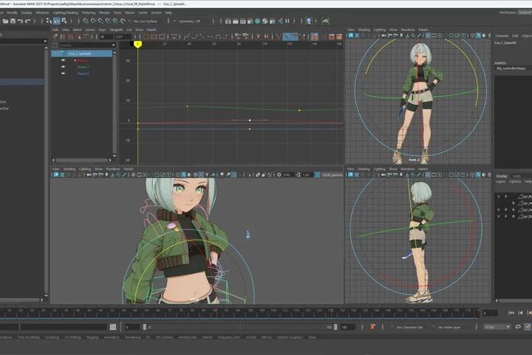This screenshot has height=355, width=532.
Task: Click the Smooth Shade cube icon in front viewport
Action: (x=478, y=35)
